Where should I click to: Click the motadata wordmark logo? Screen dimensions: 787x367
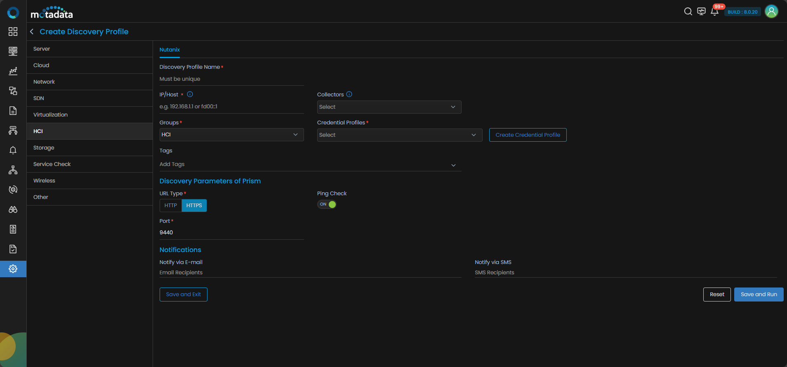[52, 13]
